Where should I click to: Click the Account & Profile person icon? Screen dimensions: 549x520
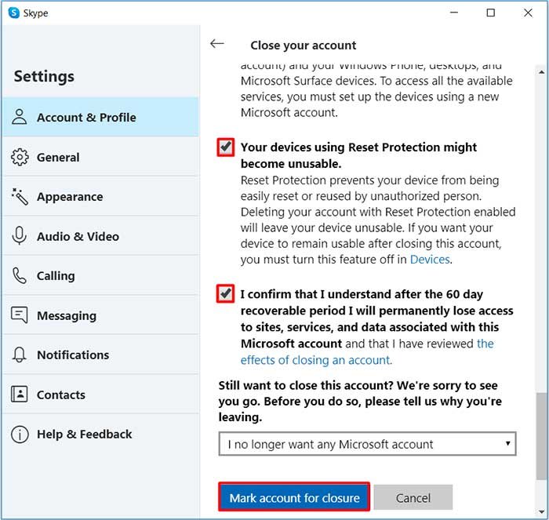[x=20, y=117]
